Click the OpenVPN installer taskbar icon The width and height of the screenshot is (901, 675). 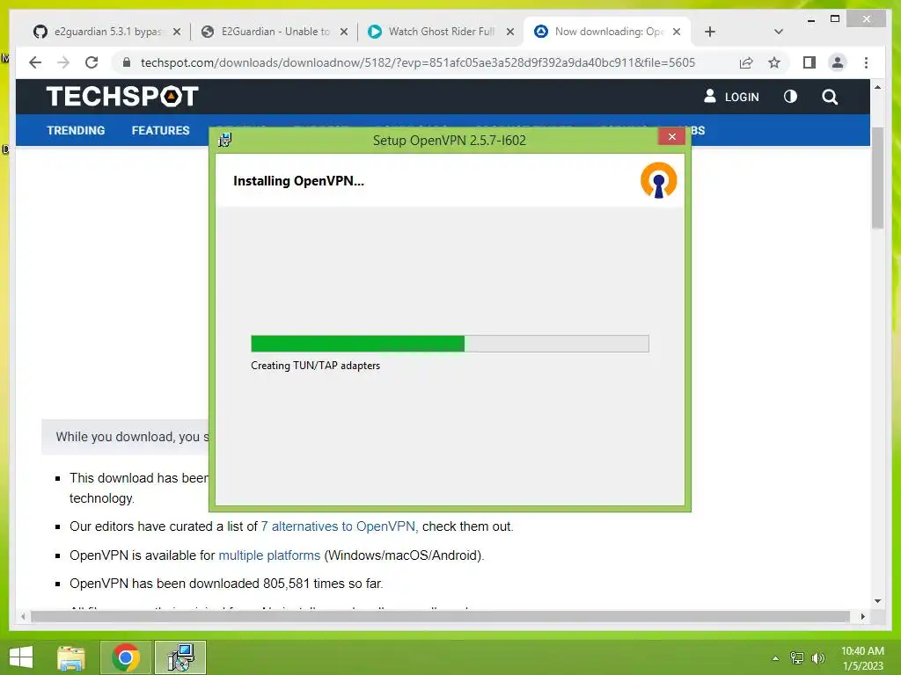pyautogui.click(x=180, y=657)
